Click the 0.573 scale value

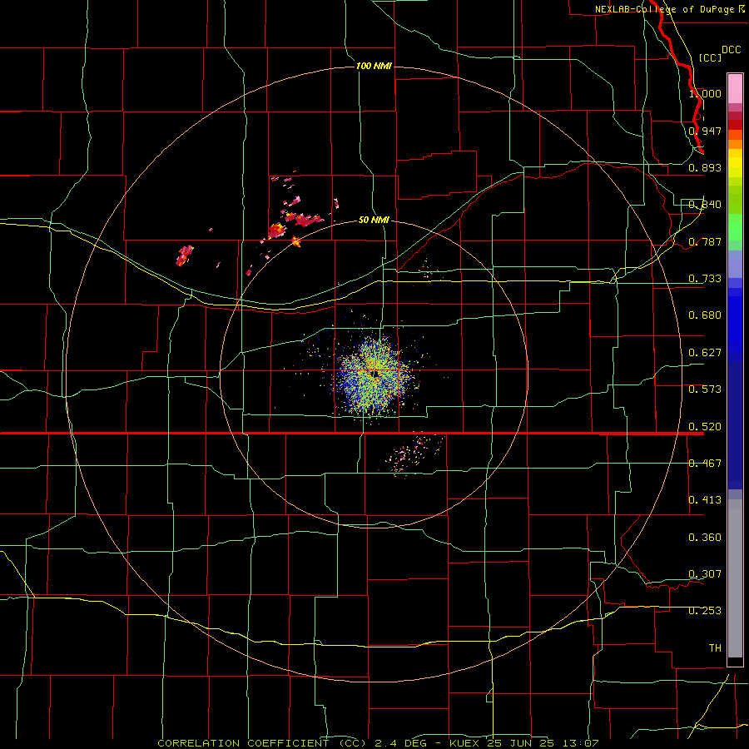[x=705, y=389]
